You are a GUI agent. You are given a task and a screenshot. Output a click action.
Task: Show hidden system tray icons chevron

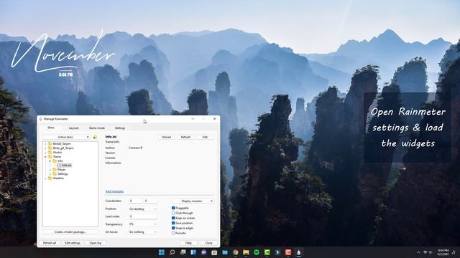point(418,252)
